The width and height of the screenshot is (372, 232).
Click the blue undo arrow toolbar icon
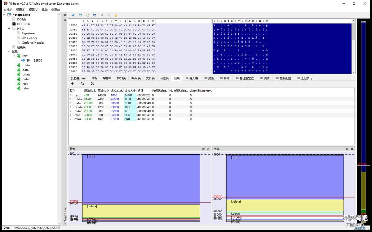[x=95, y=15]
